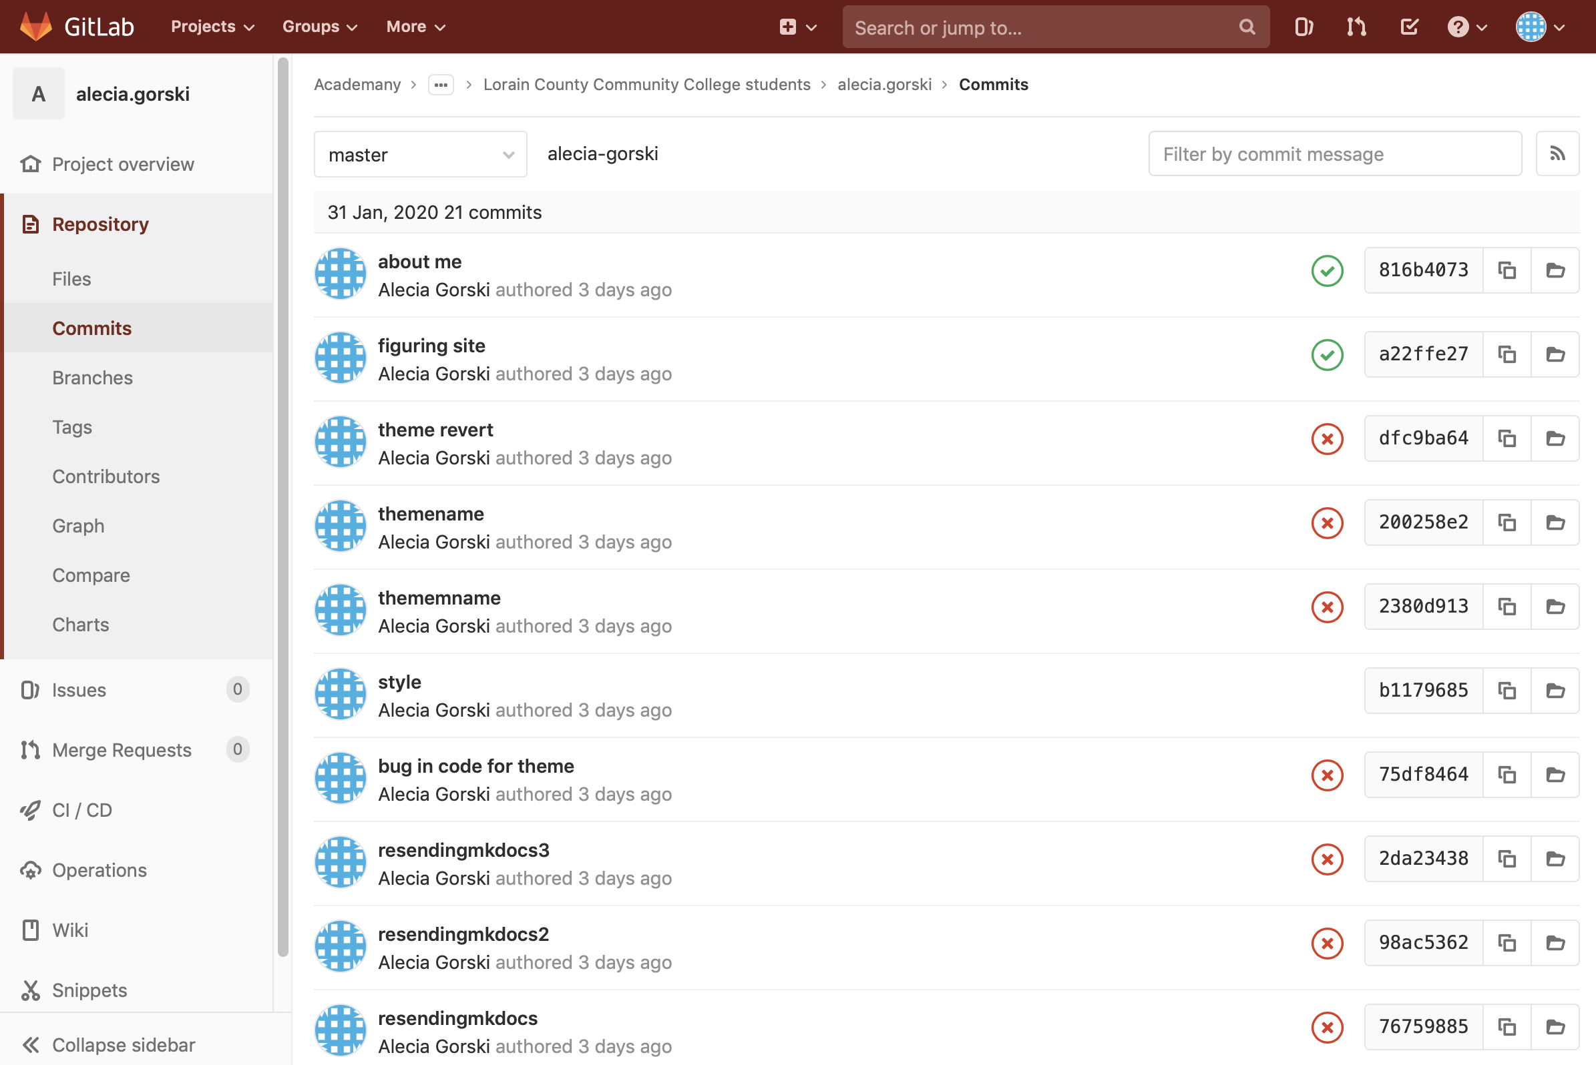This screenshot has width=1596, height=1065.
Task: Toggle CI/CD pipeline status for 'themename'
Action: pyautogui.click(x=1328, y=522)
